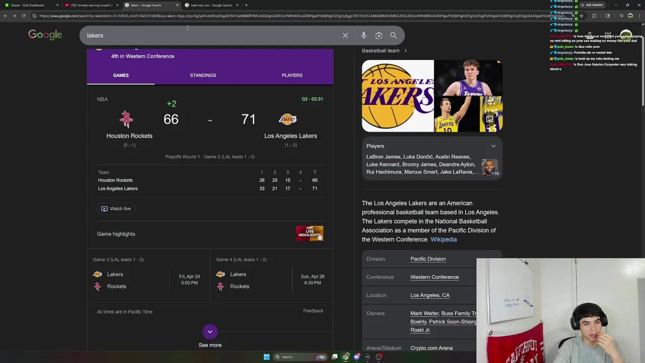Close the Stream - Kick Dashboard tab

point(57,5)
